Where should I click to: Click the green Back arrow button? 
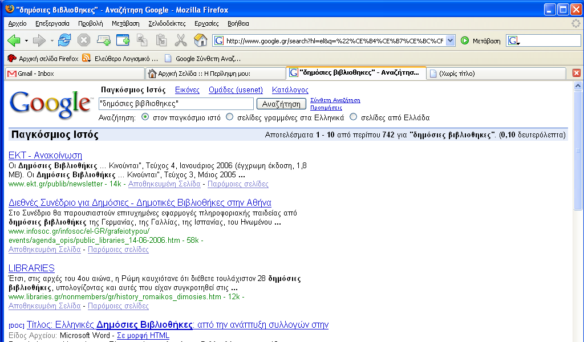pyautogui.click(x=14, y=40)
